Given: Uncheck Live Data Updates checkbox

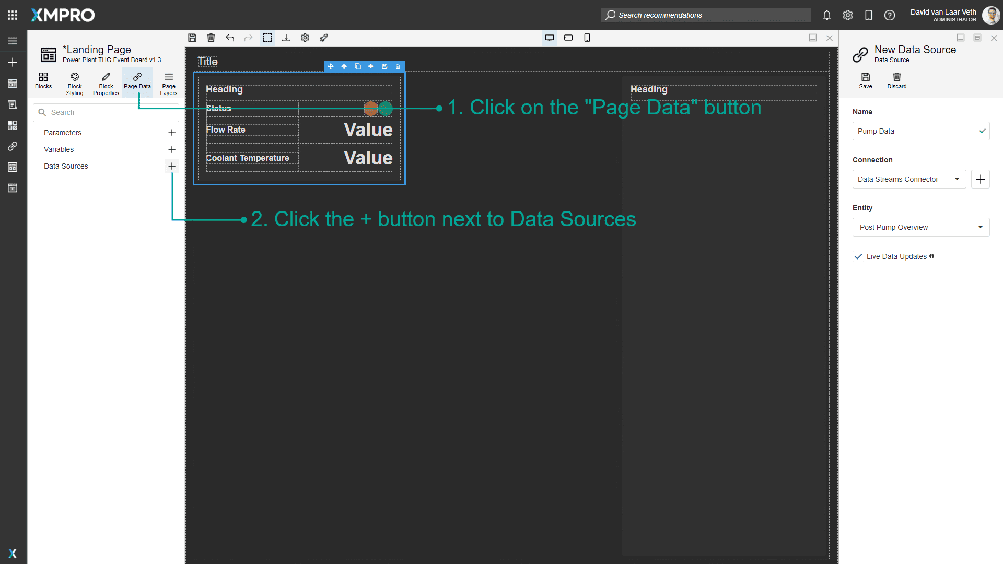Looking at the screenshot, I should (x=858, y=256).
